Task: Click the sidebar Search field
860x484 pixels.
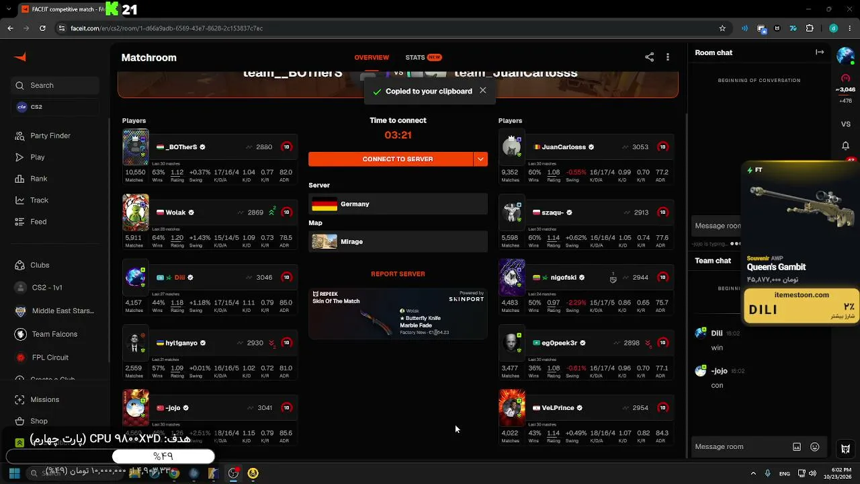Action: point(55,85)
